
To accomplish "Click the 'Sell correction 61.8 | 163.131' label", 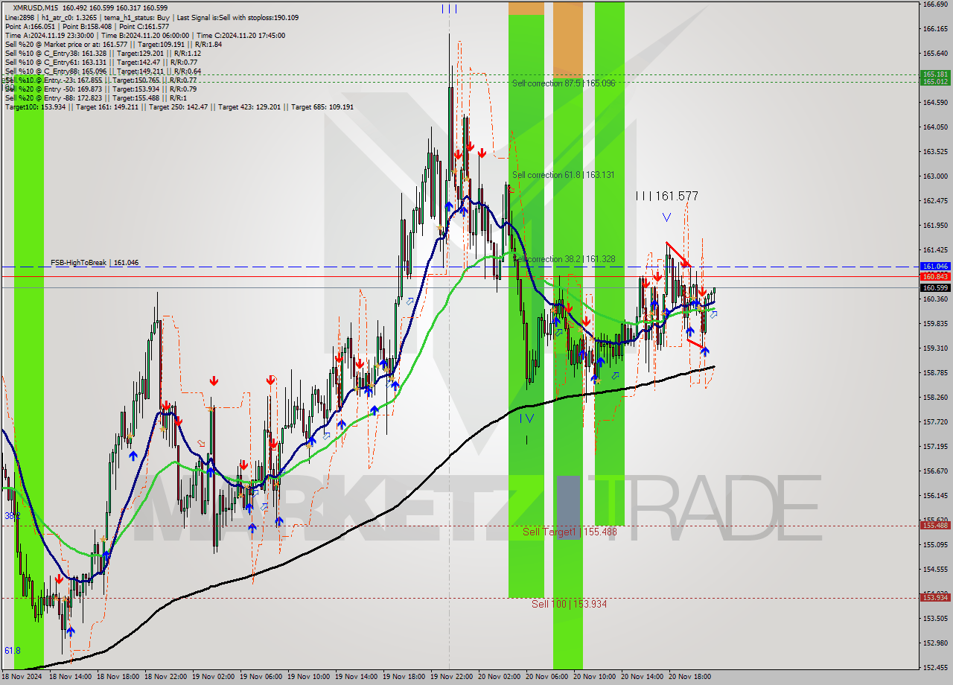I will point(564,175).
